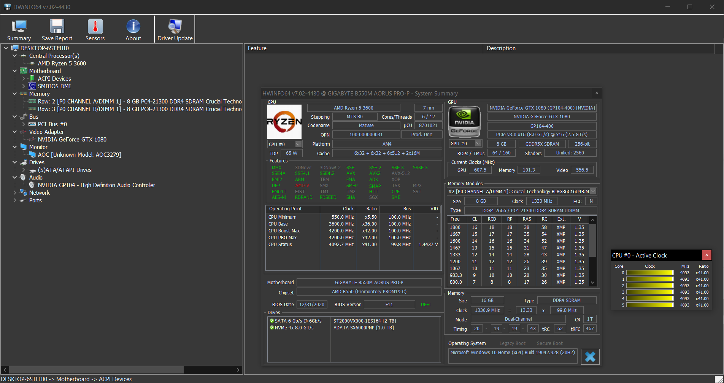Close the System Summary window
The image size is (724, 383).
point(597,93)
